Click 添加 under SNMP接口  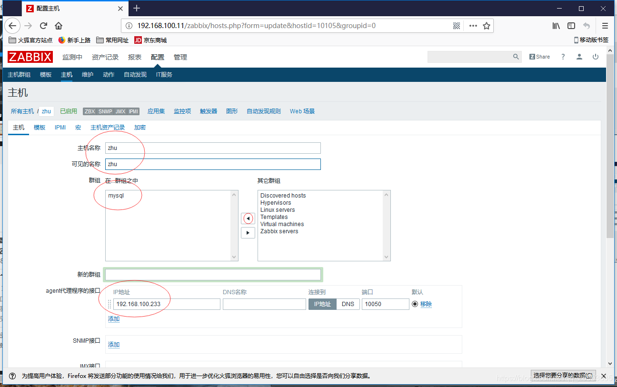click(114, 345)
